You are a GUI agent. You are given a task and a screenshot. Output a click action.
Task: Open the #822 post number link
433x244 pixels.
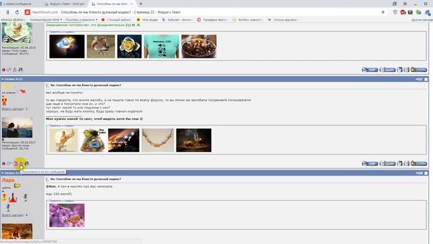coord(419,79)
